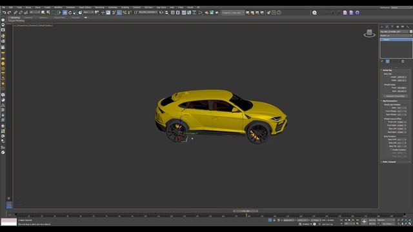Viewport: 413px width, 232px height.
Task: Open the Select by Name dialog
Action: 48,13
